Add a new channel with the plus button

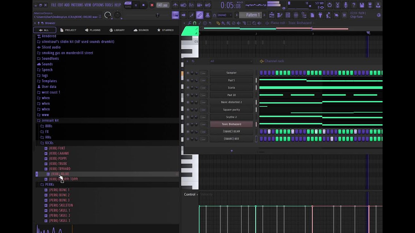tap(231, 151)
